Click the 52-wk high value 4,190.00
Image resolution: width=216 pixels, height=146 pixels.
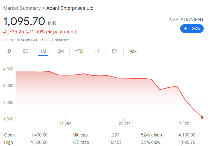[187, 135]
